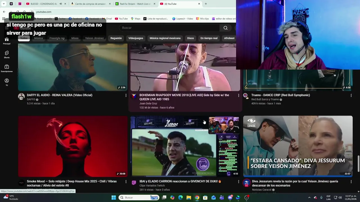Select En tiempo real filter chip
This screenshot has height=202, width=360.
pyautogui.click(x=209, y=38)
